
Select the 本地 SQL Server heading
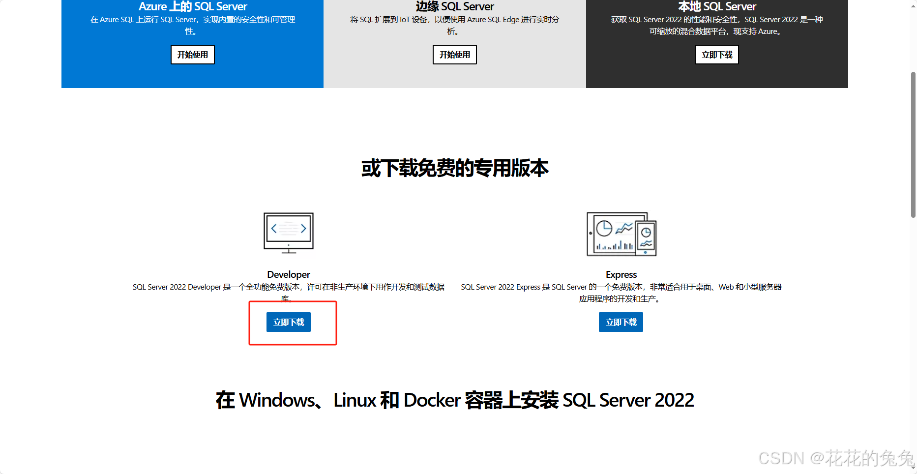[x=717, y=6]
